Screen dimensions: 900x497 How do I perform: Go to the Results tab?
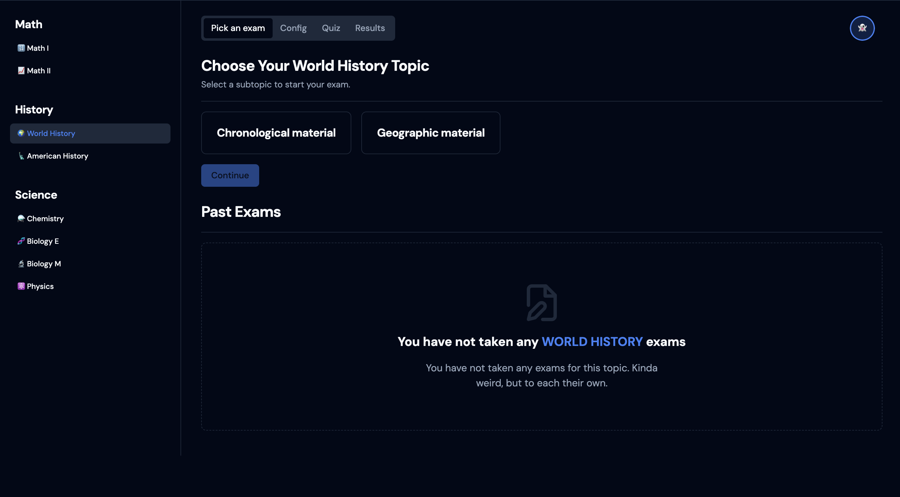coord(370,28)
